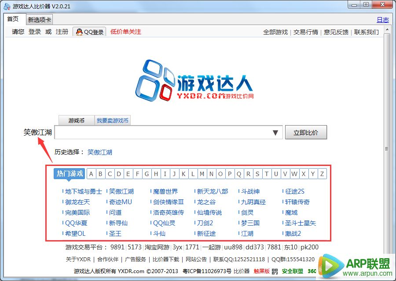Image resolution: width=396 pixels, height=281 pixels.
Task: Open trading platform dd373
Action: coord(255,247)
